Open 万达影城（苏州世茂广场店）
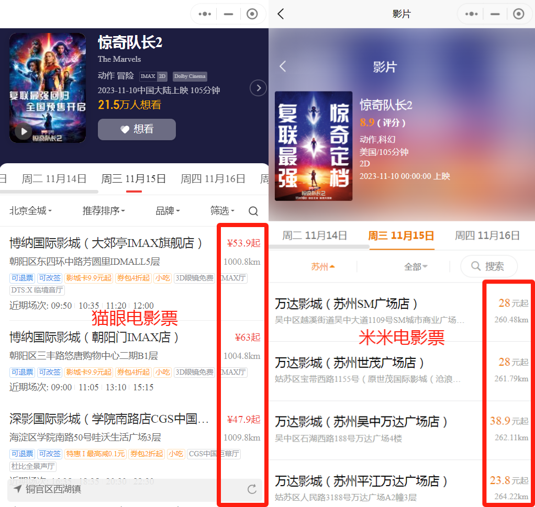535x507 pixels. pyautogui.click(x=349, y=363)
